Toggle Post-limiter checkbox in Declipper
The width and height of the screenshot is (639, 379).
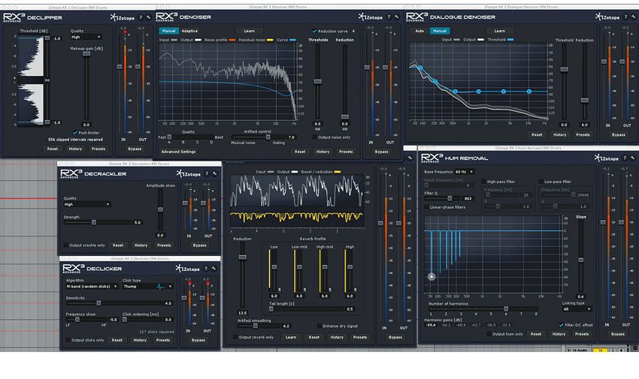75,133
